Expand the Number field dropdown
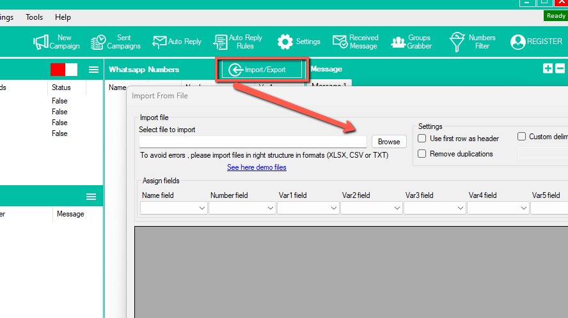 (242, 208)
